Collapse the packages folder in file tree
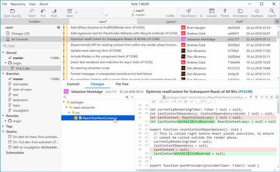 click(64, 102)
